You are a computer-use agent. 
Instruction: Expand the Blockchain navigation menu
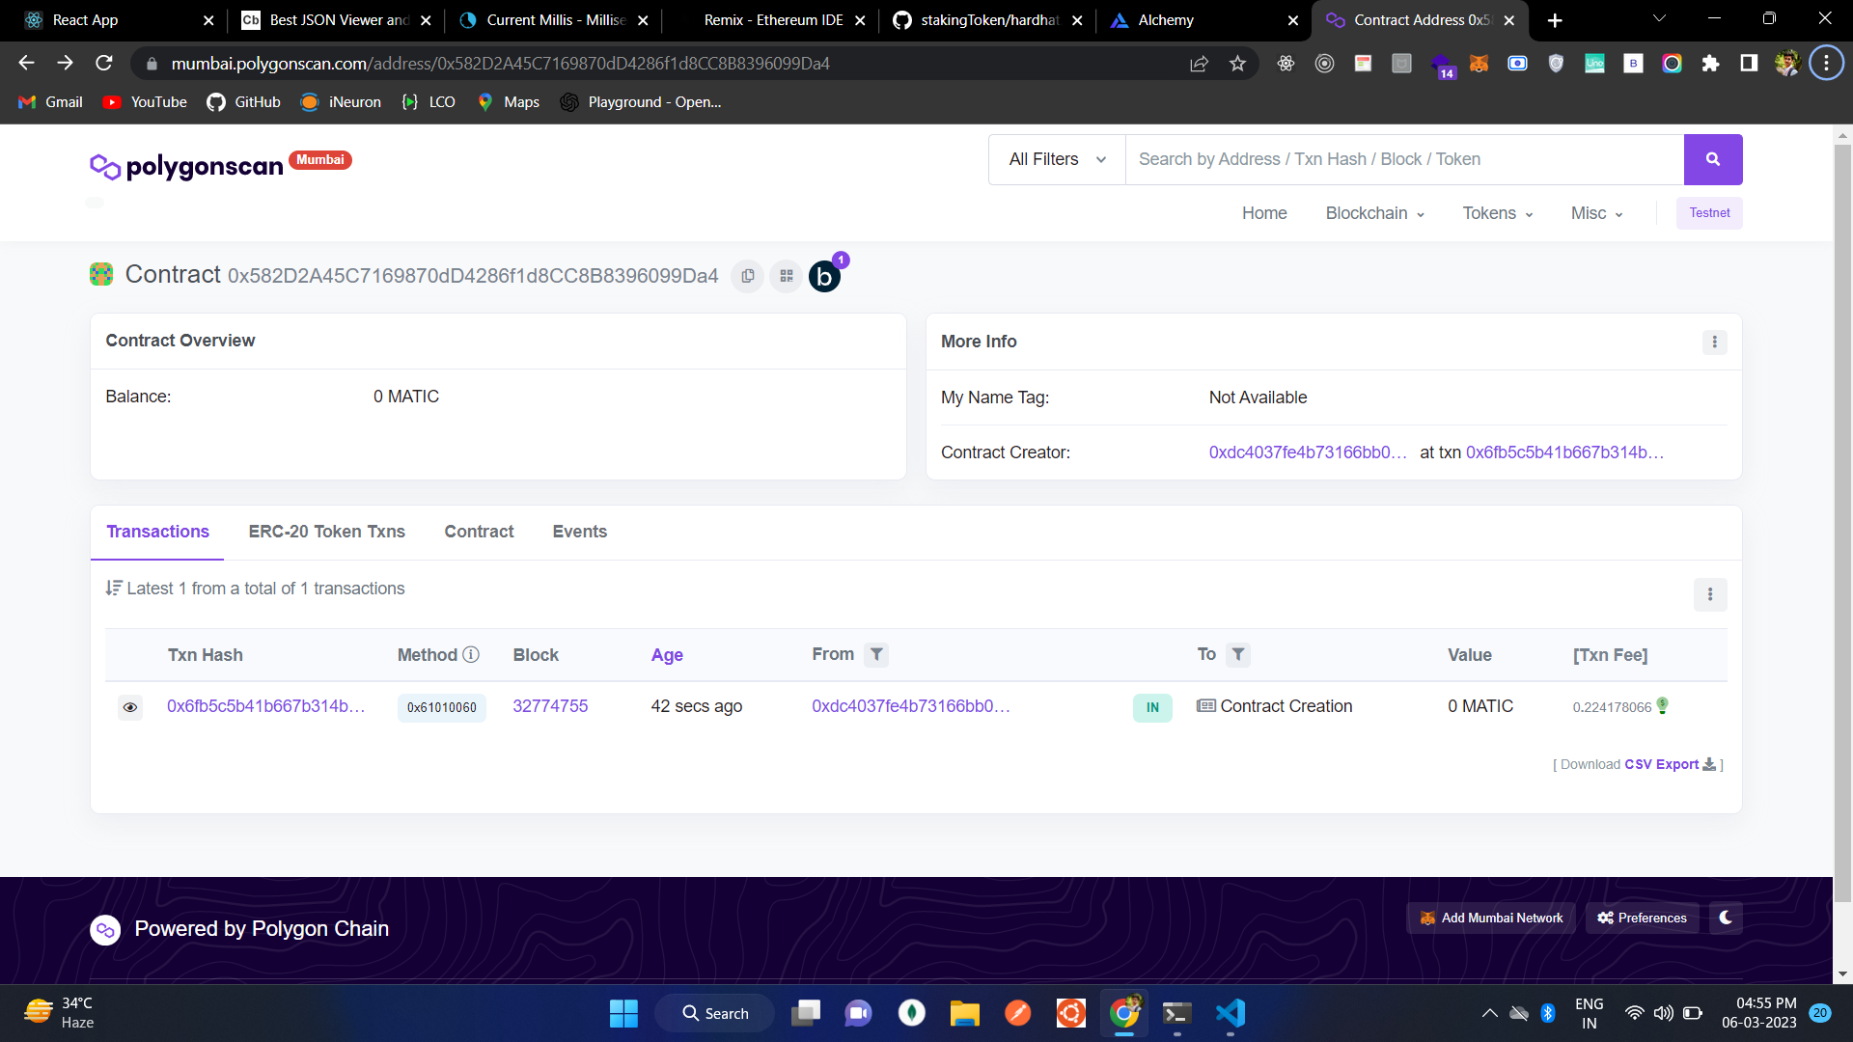(1374, 213)
